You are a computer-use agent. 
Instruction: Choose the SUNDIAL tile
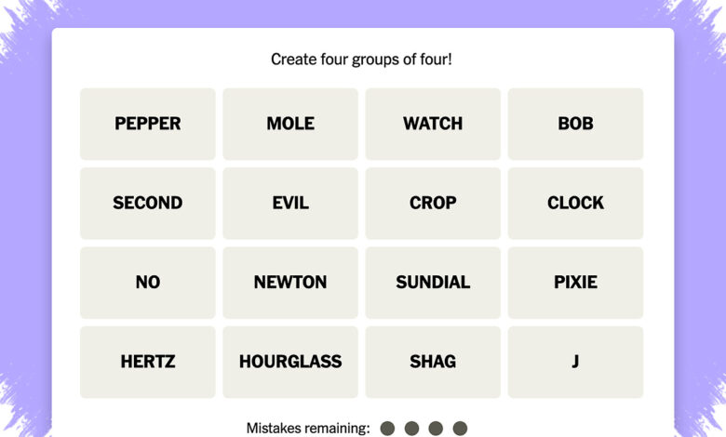433,283
